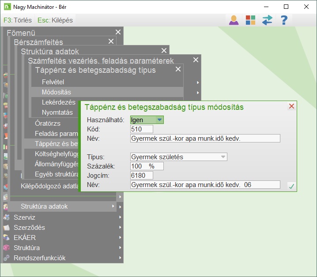This screenshot has height=277, width=317.
Task: Open the user profile icon in toolbar
Action: click(234, 20)
